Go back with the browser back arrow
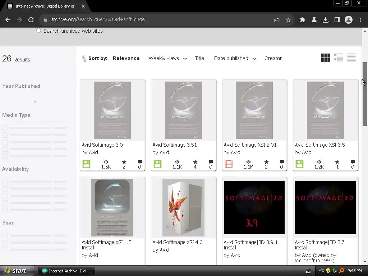368x276 pixels. 8,20
